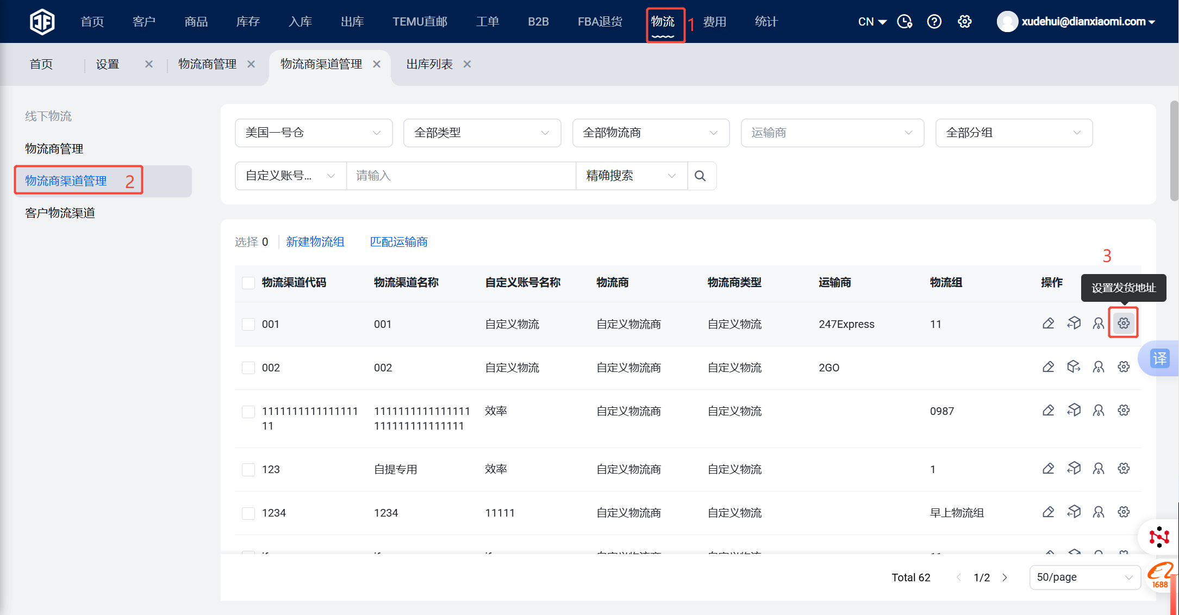
Task: Click the 1688 floating icon
Action: [1161, 576]
